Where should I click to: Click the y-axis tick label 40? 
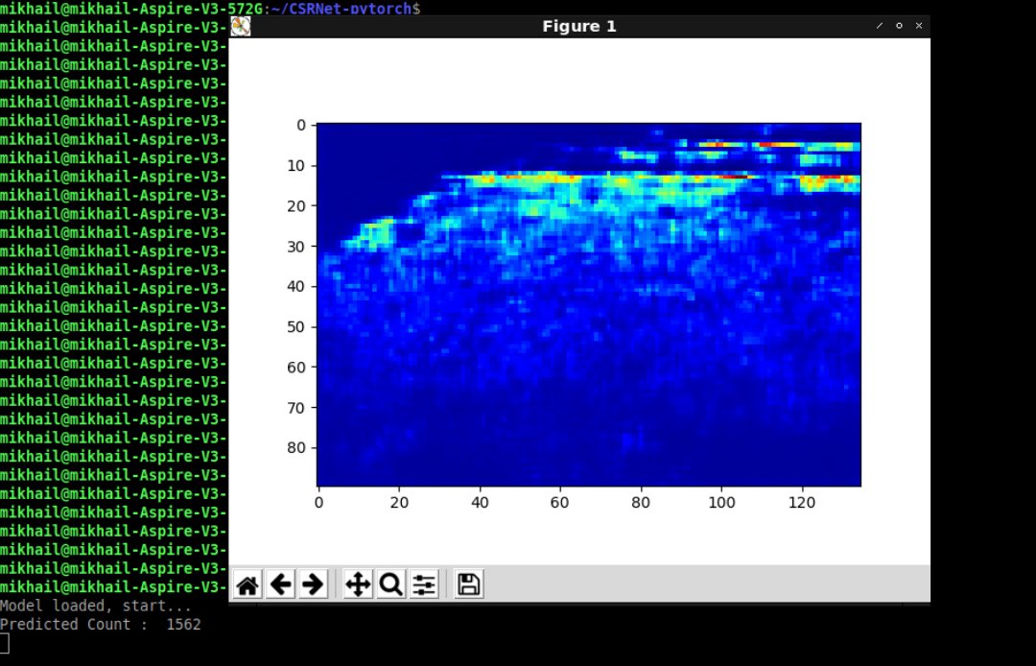click(296, 286)
